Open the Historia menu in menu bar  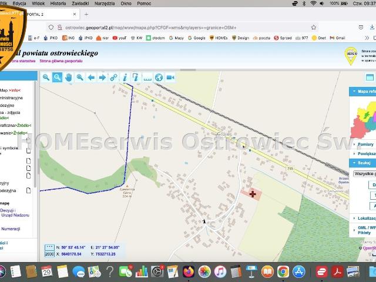click(58, 3)
